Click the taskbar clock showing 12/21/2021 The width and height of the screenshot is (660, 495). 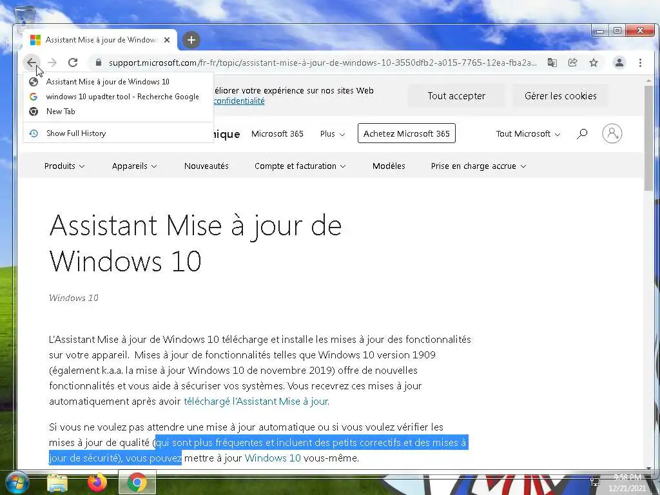point(626,483)
